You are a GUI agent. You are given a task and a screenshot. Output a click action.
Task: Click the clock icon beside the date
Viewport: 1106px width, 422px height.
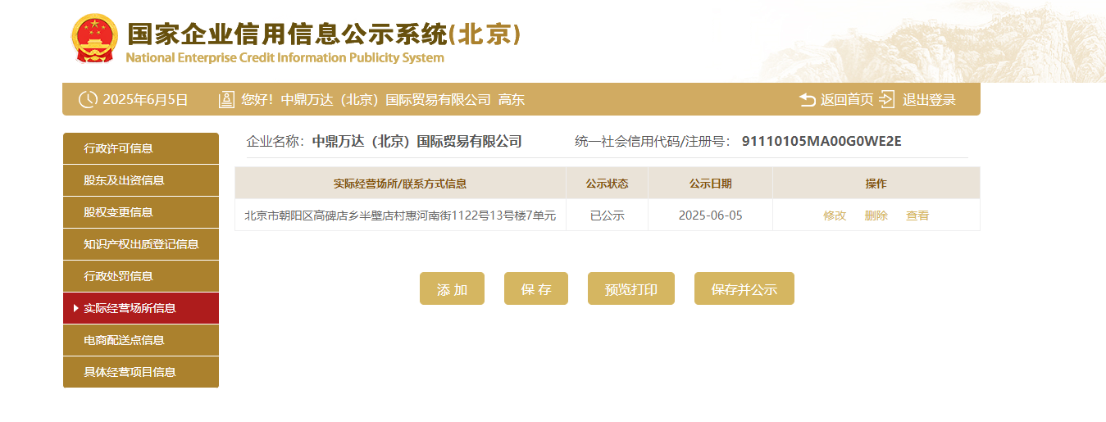(88, 100)
